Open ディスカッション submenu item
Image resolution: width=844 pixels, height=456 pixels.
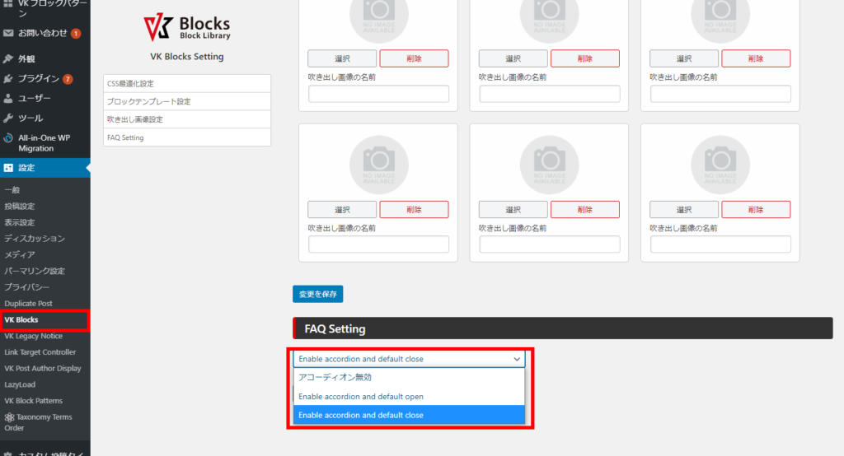(35, 238)
